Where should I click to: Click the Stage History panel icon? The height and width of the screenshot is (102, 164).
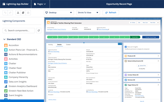click(126, 85)
